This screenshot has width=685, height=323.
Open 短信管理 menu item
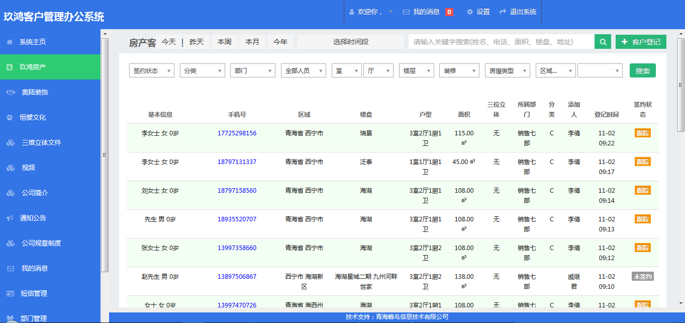[x=50, y=294]
